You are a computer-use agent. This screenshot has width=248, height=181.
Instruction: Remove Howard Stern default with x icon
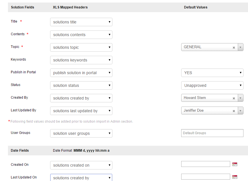click(234, 98)
